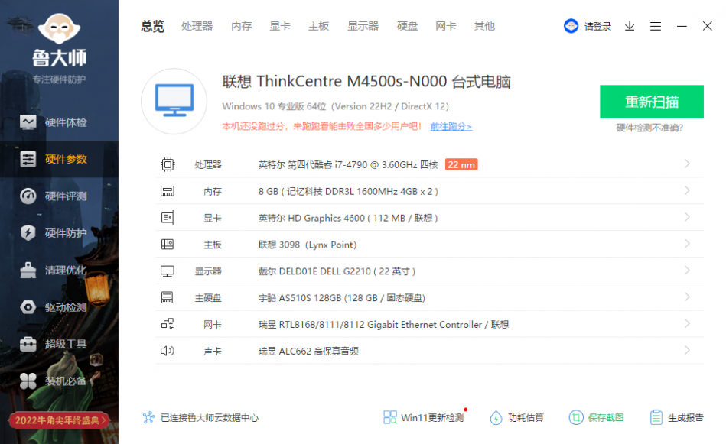Open the 内存 tab

point(242,26)
